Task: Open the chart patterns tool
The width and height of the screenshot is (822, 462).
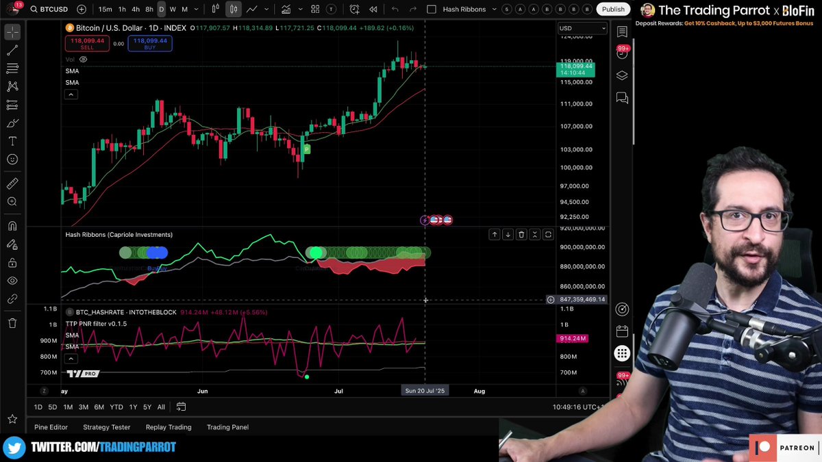Action: [x=12, y=86]
